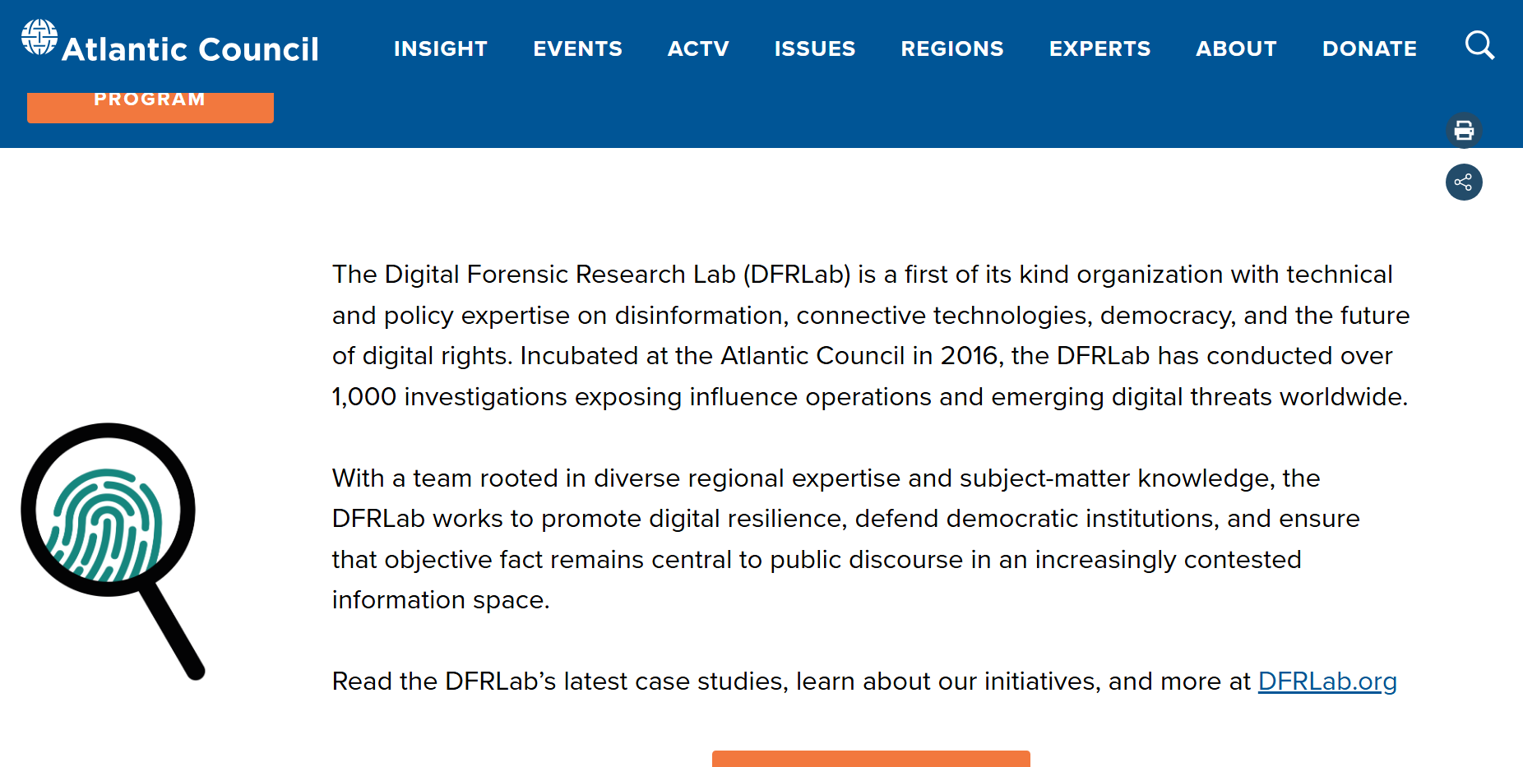Click the print page icon
This screenshot has width=1523, height=767.
[x=1464, y=131]
